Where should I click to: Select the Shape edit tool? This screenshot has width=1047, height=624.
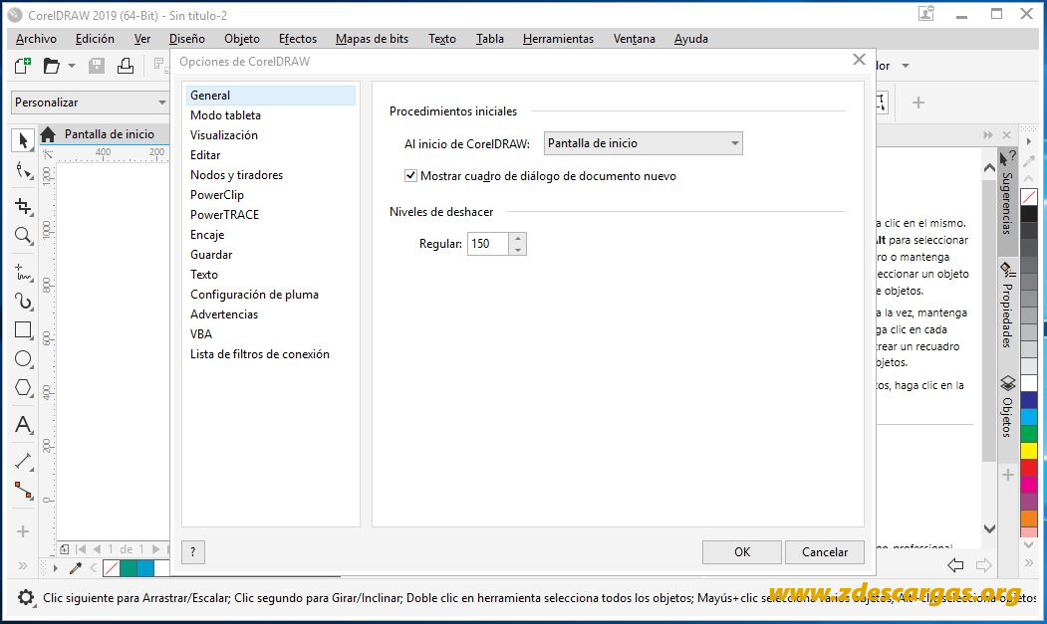coord(23,171)
